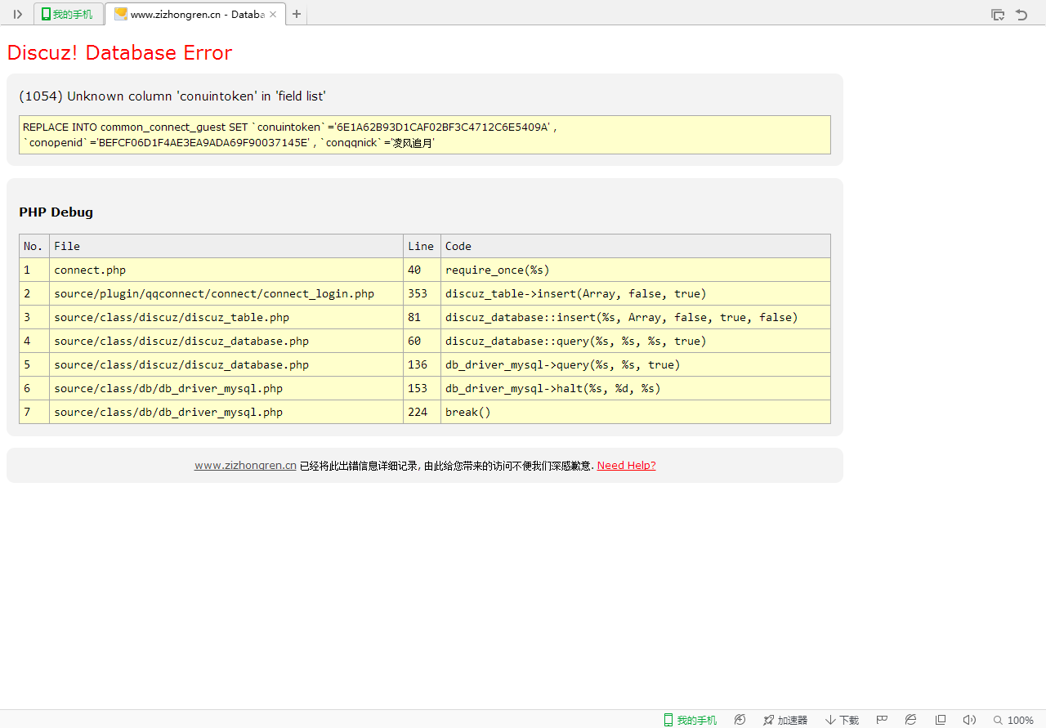Click the sidebar expand arrow icon
The width and height of the screenshot is (1046, 728).
pyautogui.click(x=17, y=14)
